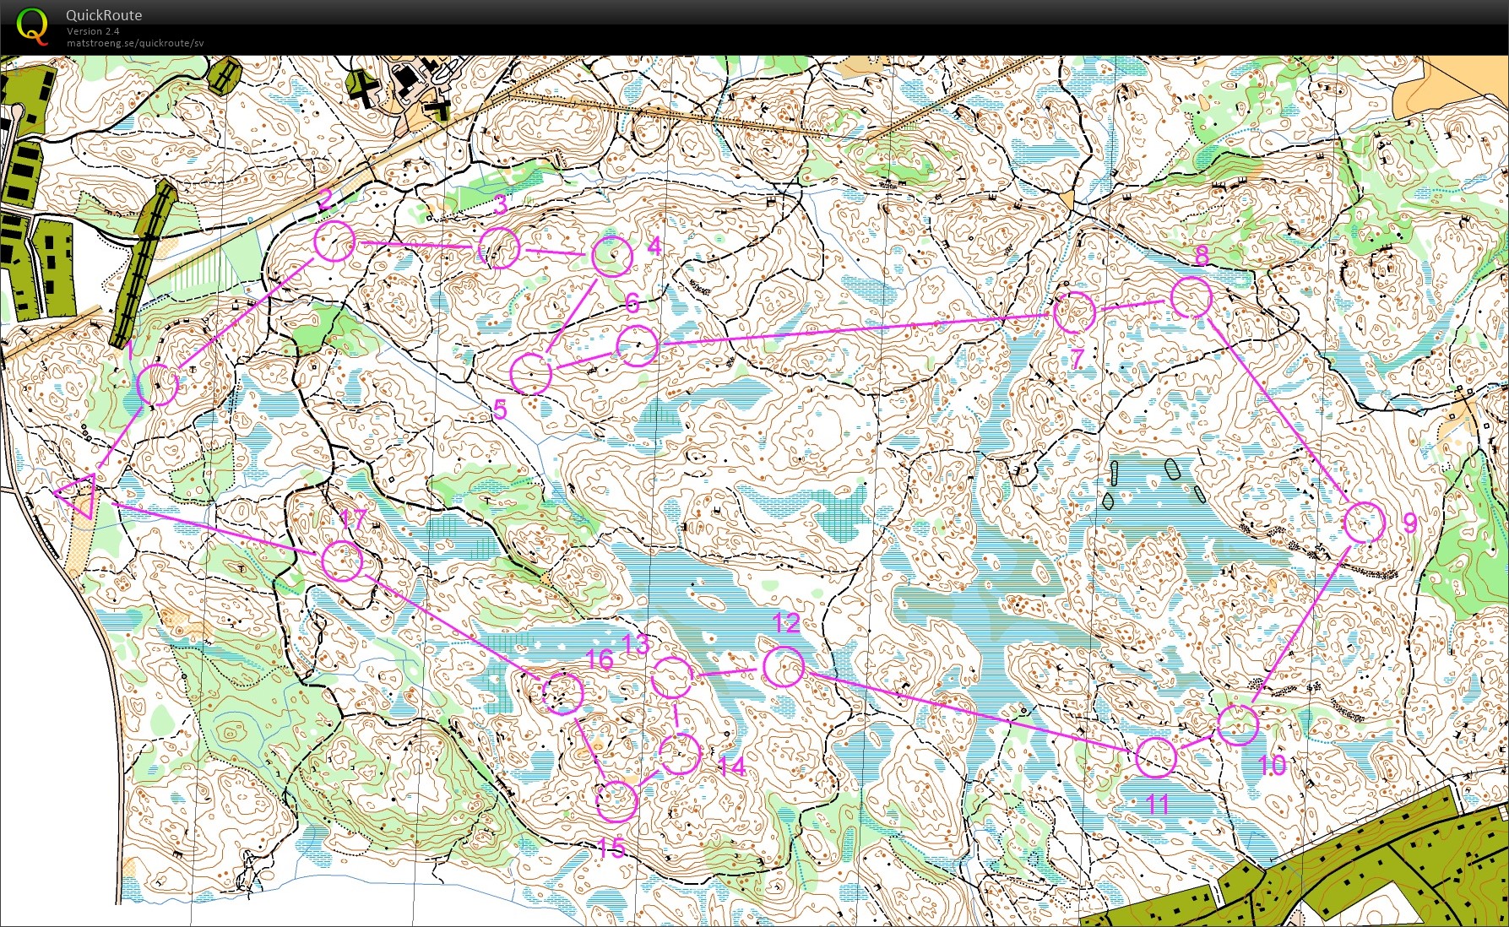Screen dimensions: 1509x927
Task: Select control circle 13
Action: (x=673, y=676)
